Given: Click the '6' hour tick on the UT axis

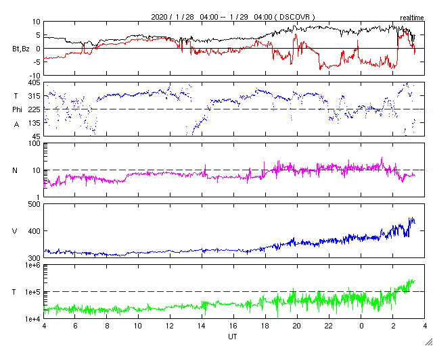Looking at the screenshot, I should coord(75,325).
